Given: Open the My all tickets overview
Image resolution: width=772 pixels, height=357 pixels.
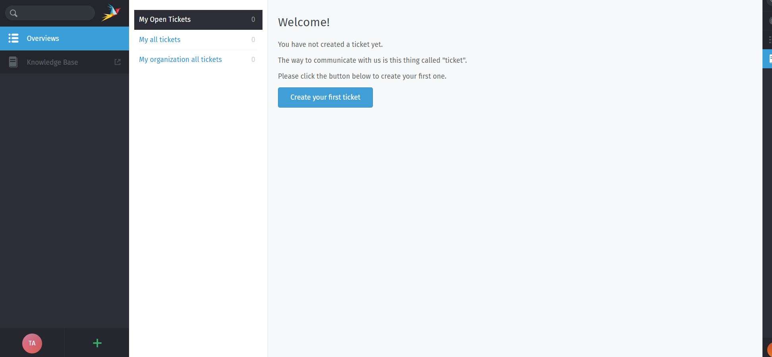Looking at the screenshot, I should [160, 40].
